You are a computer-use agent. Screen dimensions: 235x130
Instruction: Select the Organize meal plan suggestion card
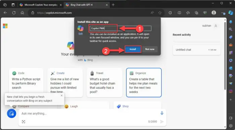pos(144,83)
